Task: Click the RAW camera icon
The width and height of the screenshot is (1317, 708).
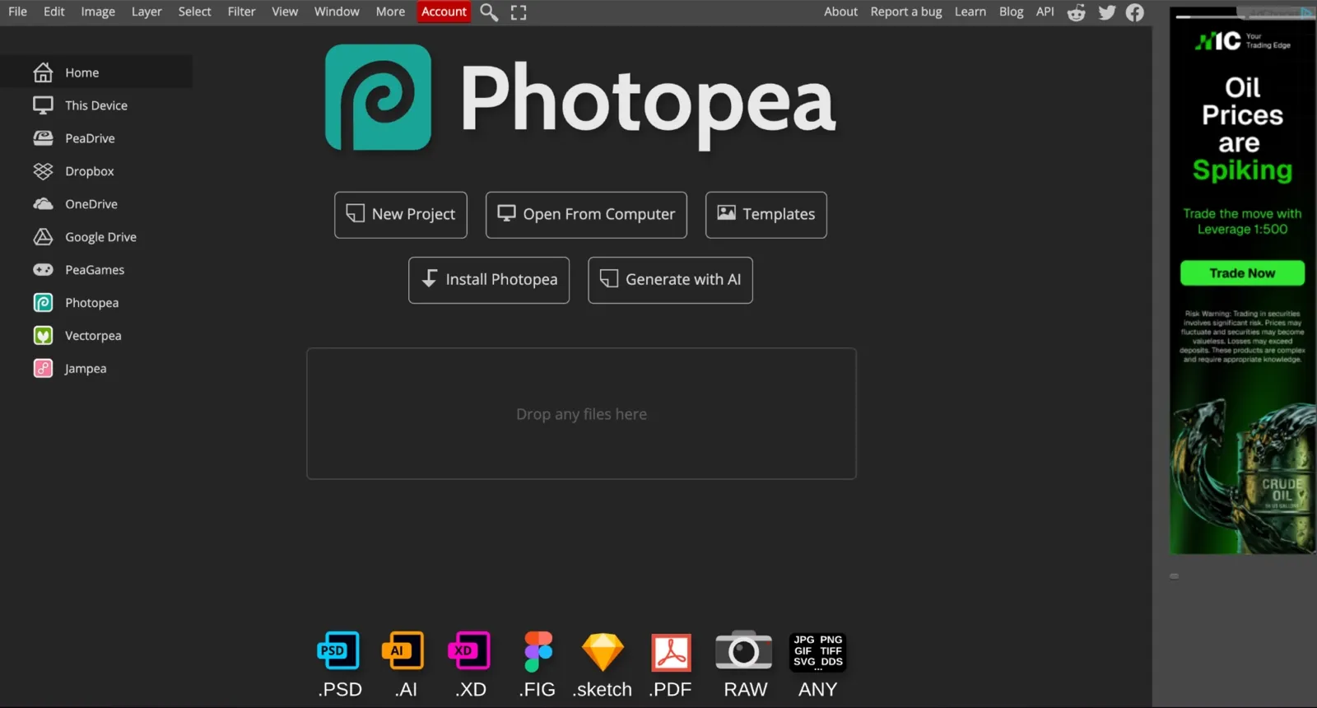Action: point(744,651)
